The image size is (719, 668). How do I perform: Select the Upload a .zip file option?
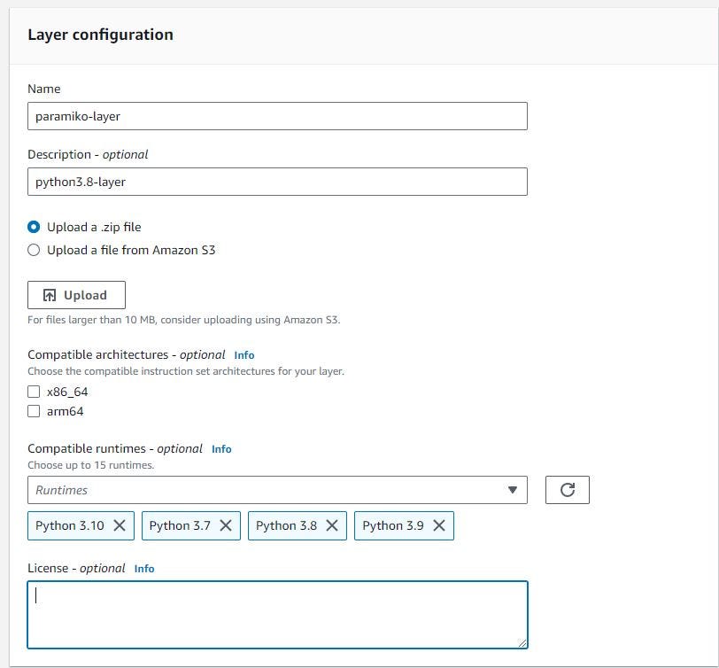pos(34,227)
